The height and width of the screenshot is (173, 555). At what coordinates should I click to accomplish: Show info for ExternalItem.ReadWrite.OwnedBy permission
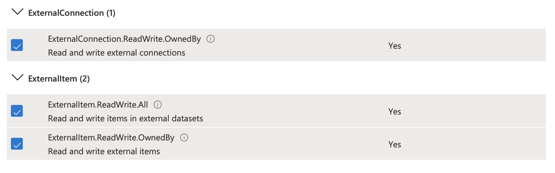click(x=184, y=137)
